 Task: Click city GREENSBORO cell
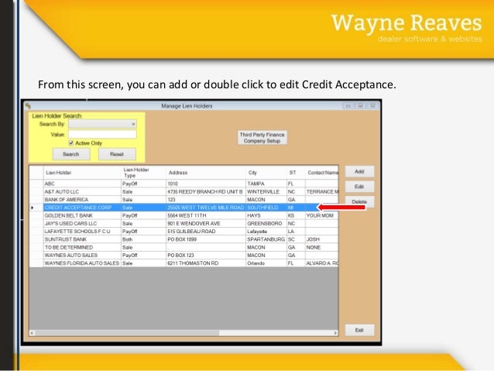click(266, 224)
